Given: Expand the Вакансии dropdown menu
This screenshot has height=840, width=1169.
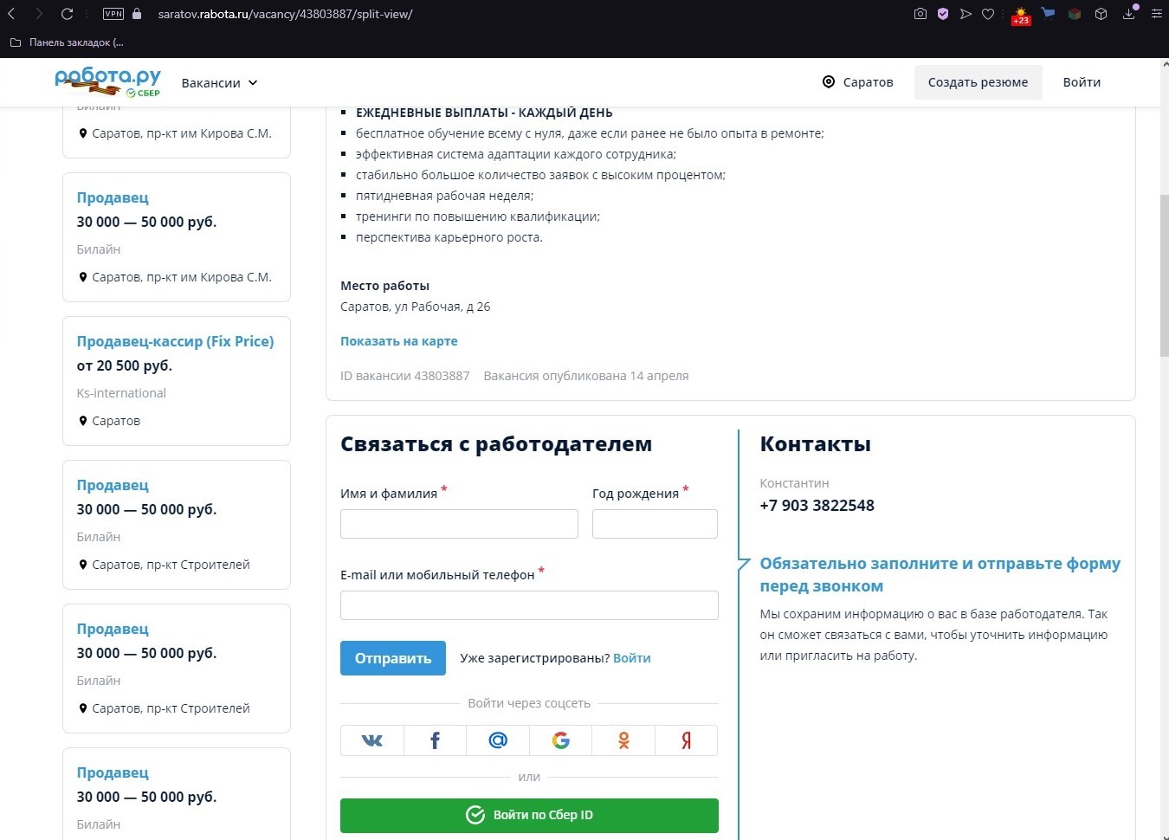Looking at the screenshot, I should point(220,83).
